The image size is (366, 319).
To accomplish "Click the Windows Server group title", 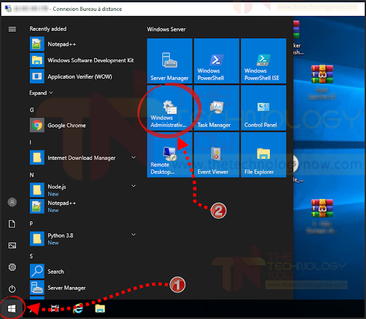I will click(166, 29).
